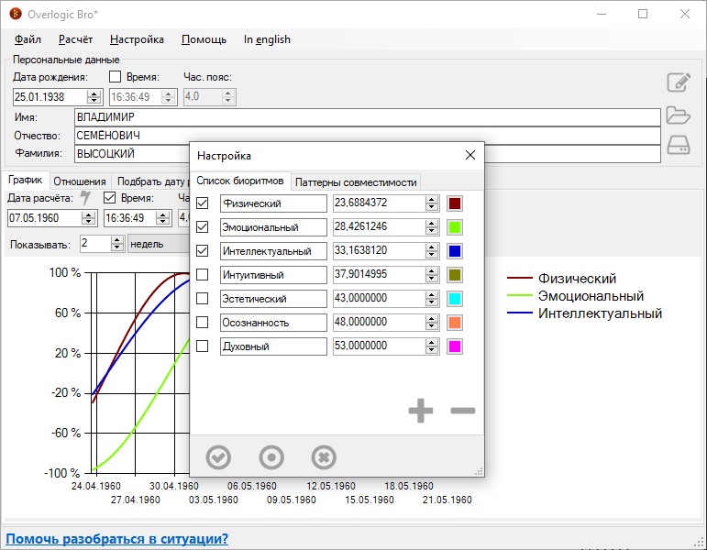
Task: Save data with the disk drive icon
Action: [678, 146]
